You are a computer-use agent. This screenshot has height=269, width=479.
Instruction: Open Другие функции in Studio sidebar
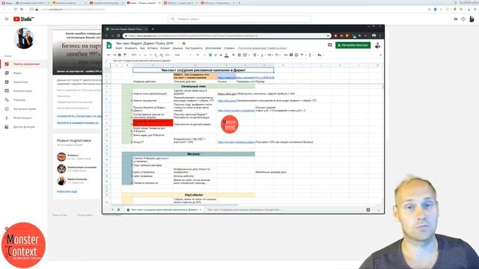[24, 126]
